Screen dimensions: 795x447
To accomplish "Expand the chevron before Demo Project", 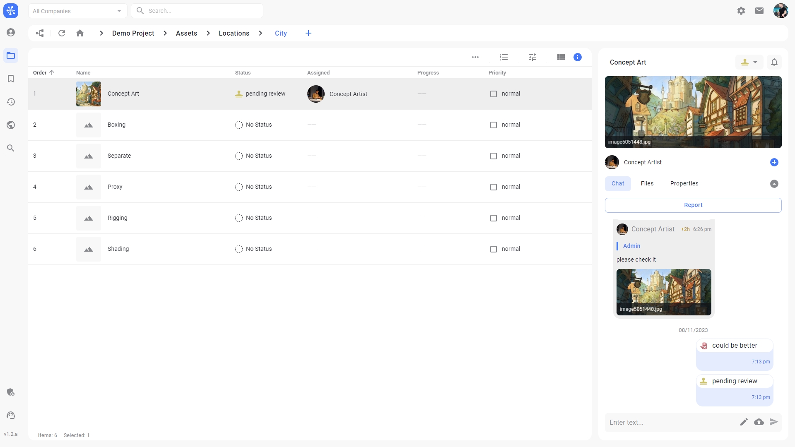I will point(101,33).
